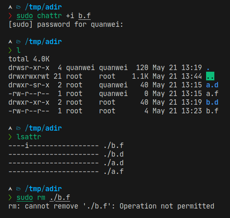Click the blue a.d directory name
The height and width of the screenshot is (218, 230).
212,85
